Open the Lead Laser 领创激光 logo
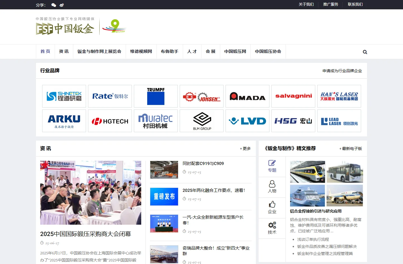The width and height of the screenshot is (403, 264). (x=339, y=121)
